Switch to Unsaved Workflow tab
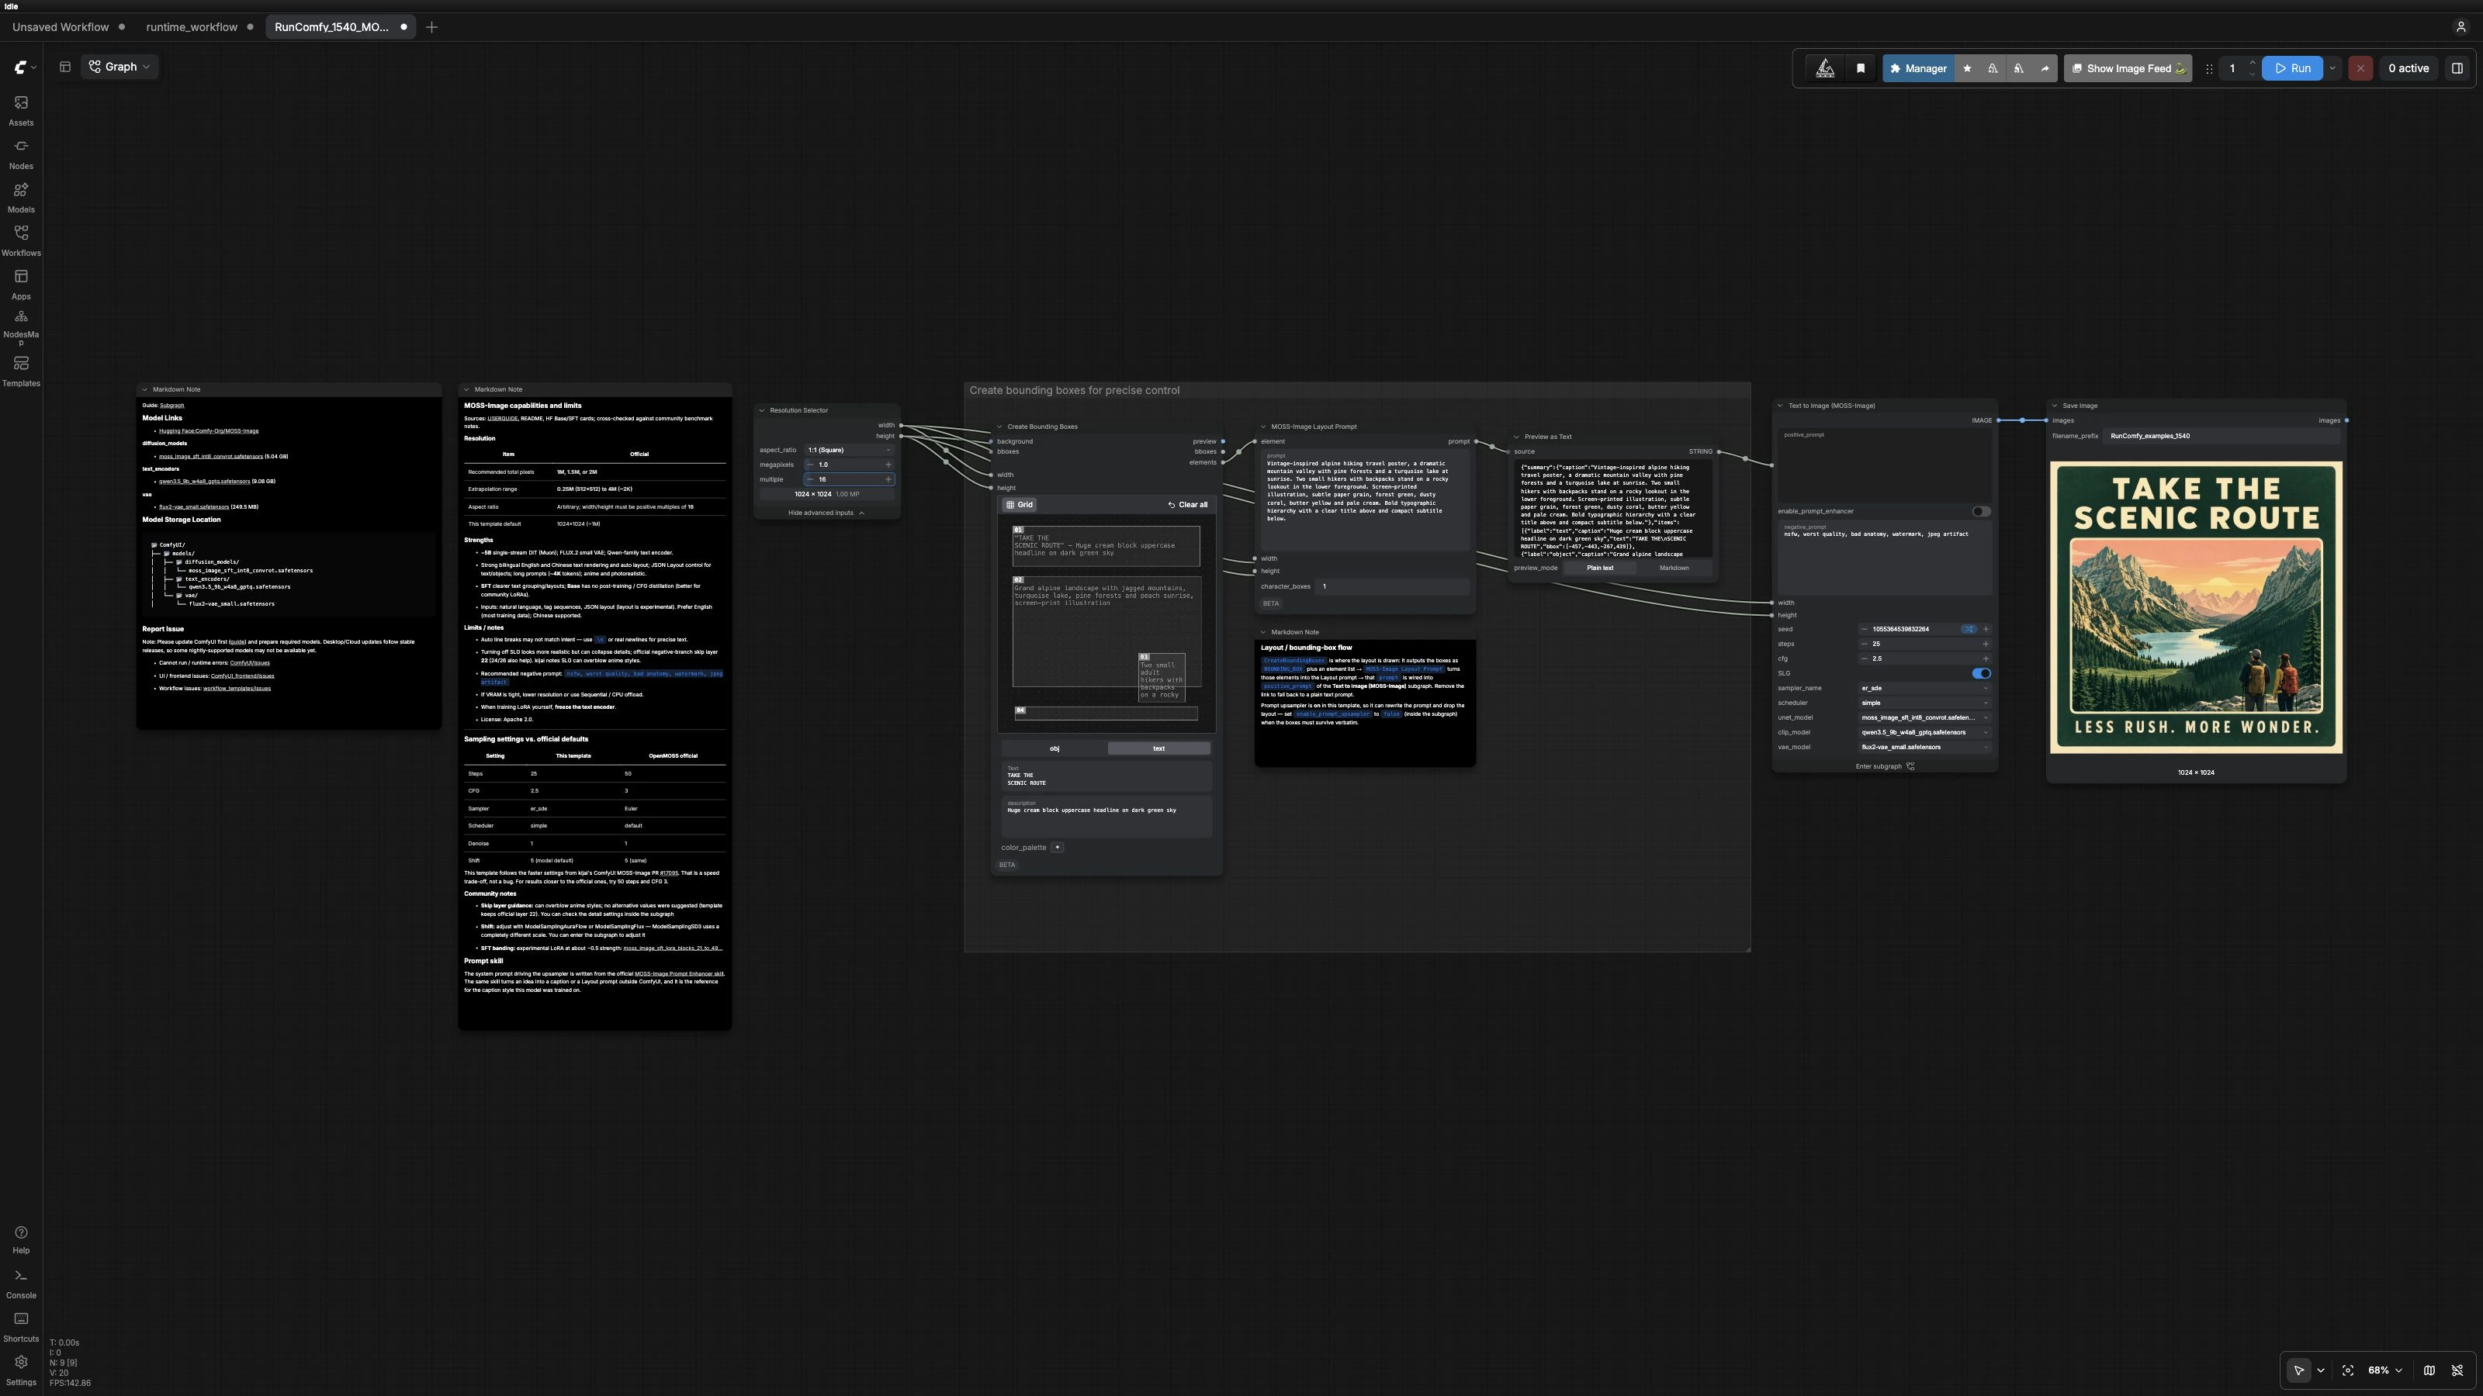 click(x=61, y=27)
